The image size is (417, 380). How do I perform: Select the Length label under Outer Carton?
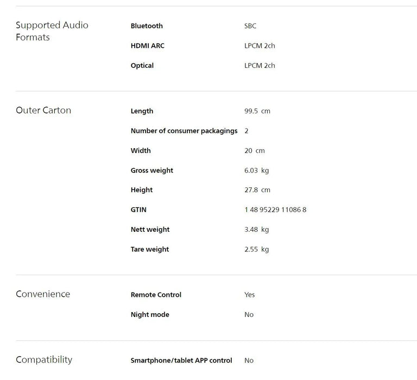point(142,111)
